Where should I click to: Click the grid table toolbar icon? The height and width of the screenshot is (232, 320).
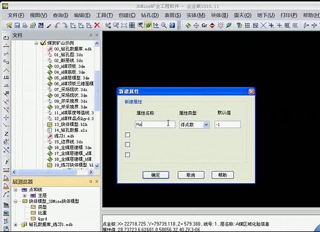tap(247, 25)
